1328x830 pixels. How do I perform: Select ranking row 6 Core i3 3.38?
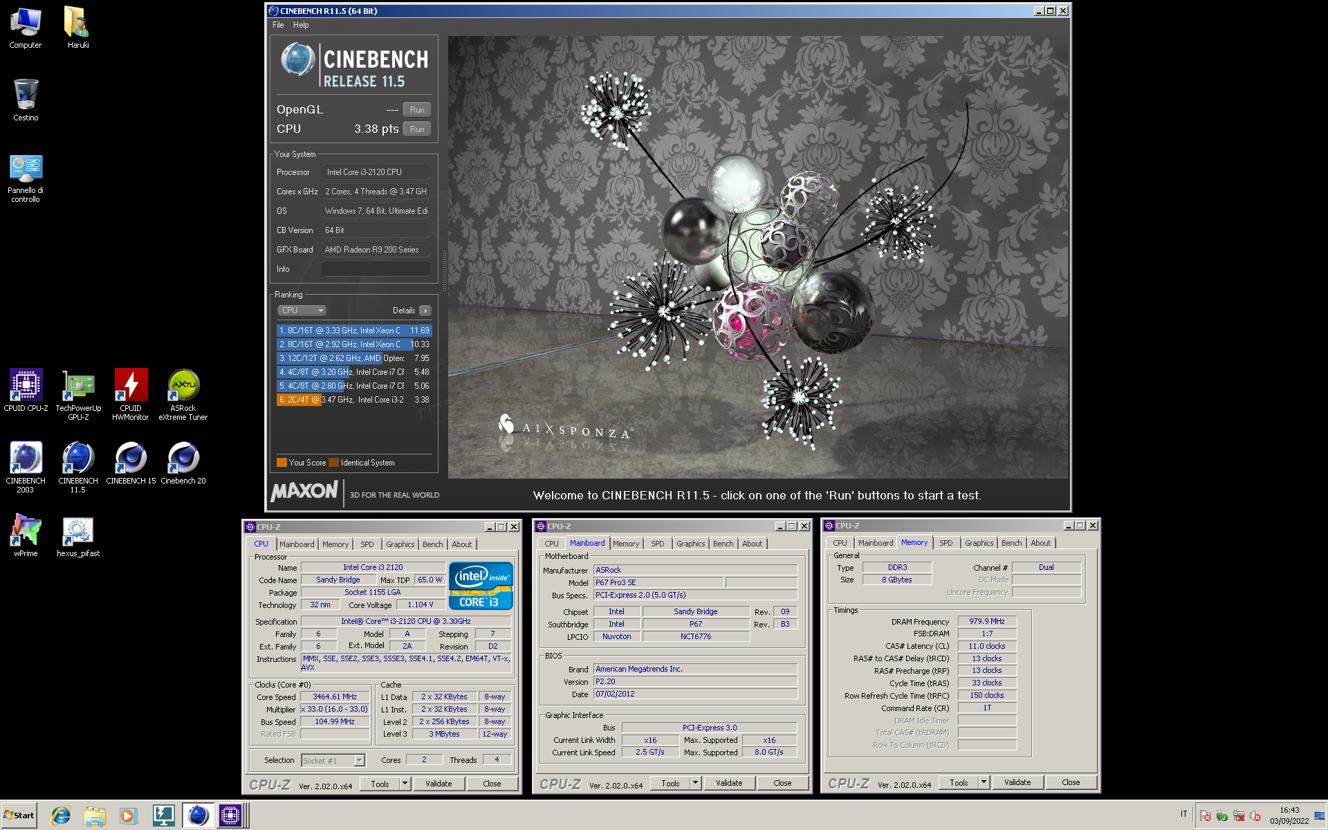[354, 400]
